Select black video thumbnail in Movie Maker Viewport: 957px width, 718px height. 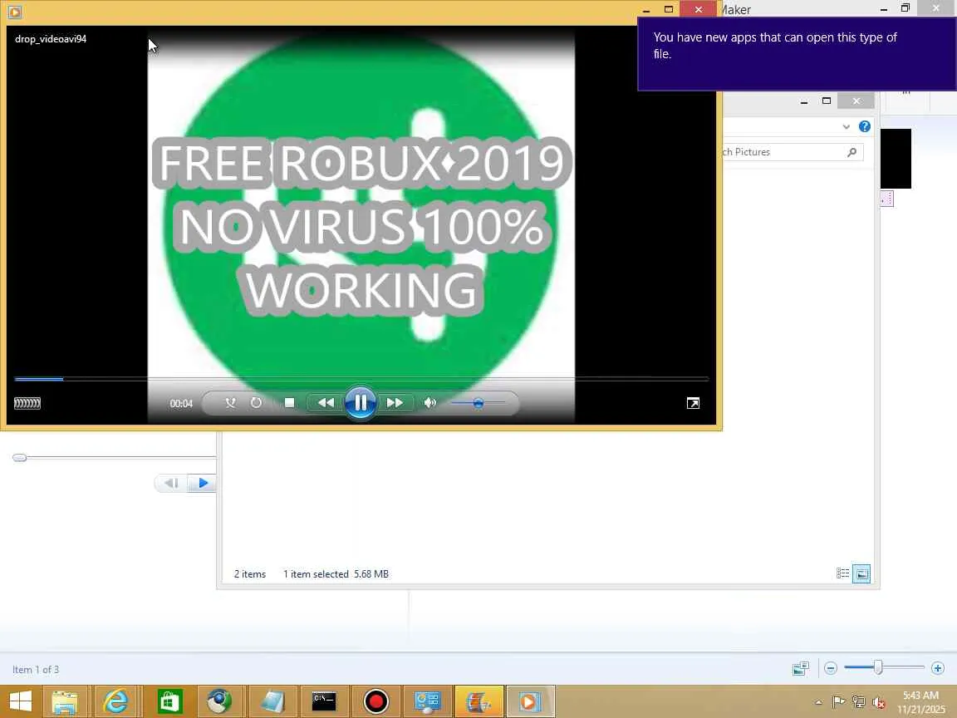[x=896, y=159]
